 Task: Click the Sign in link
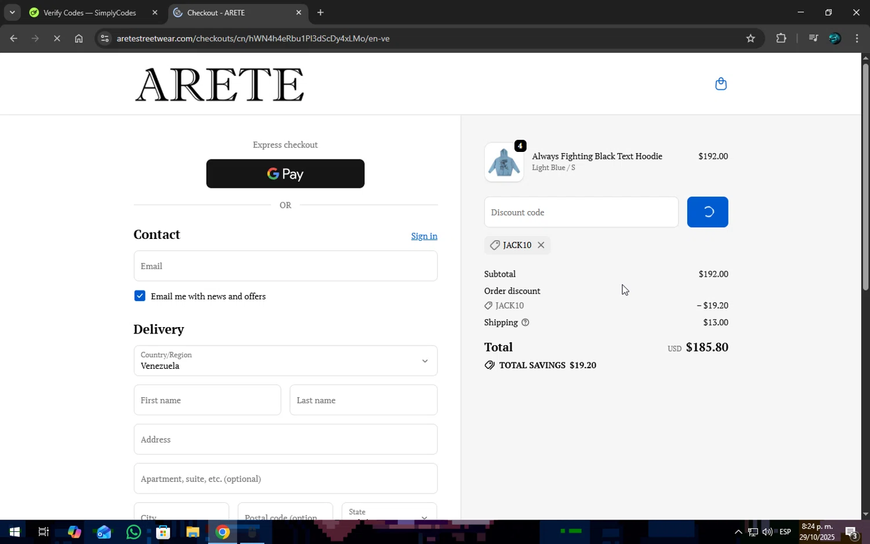424,236
